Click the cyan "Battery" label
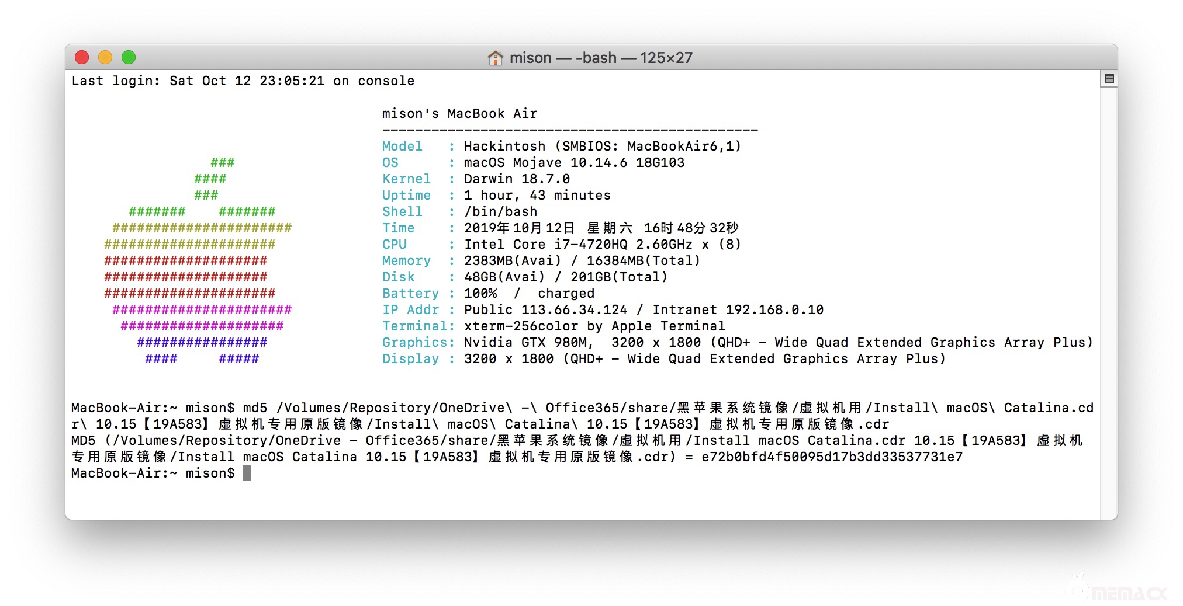 (410, 293)
